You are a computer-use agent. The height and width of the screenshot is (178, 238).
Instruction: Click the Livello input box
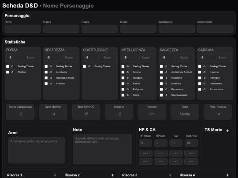[x=138, y=29]
